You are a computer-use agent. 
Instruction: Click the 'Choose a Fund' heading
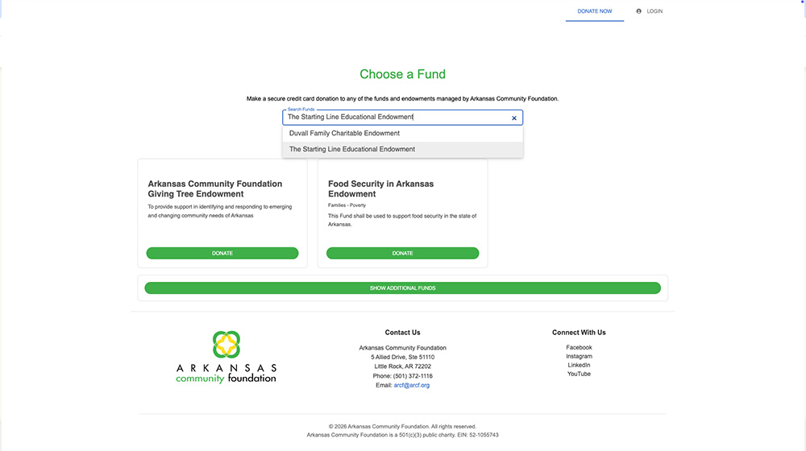(x=402, y=74)
